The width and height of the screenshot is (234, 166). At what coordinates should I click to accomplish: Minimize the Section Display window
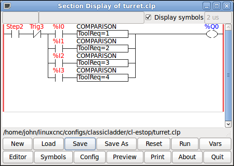pos(207,6)
